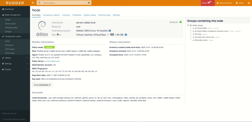Select All classic Nodes group
This screenshot has height=122, width=252.
(x=201, y=28)
